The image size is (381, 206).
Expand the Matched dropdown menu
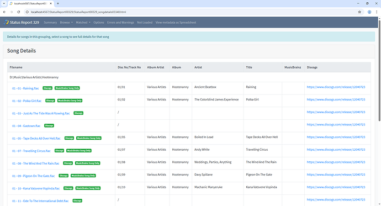coord(83,22)
